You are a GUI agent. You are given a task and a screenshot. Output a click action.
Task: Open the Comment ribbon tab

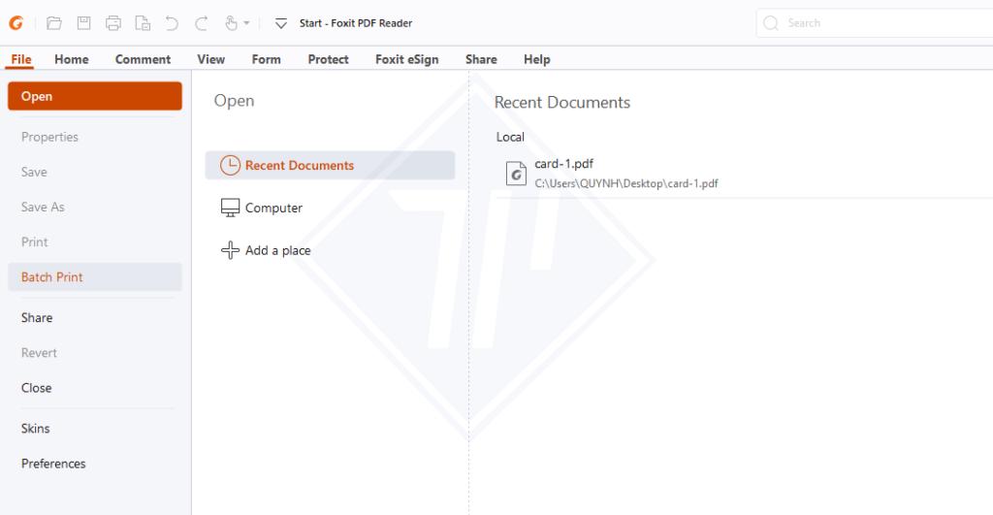pyautogui.click(x=143, y=59)
